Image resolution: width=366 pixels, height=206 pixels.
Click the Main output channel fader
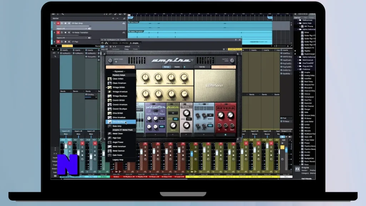coord(286,149)
